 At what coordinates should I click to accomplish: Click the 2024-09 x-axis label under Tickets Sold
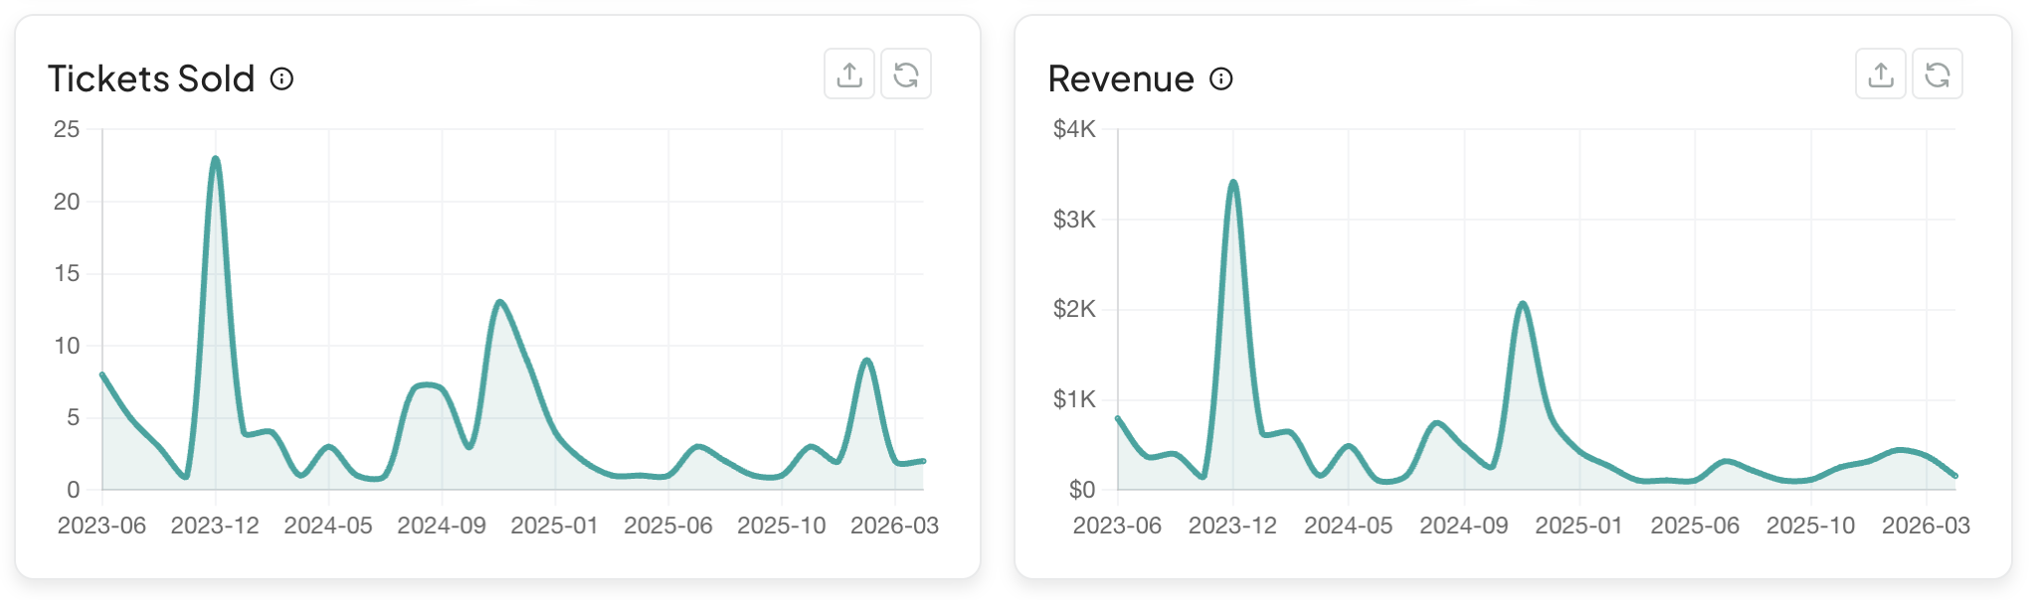pyautogui.click(x=442, y=525)
